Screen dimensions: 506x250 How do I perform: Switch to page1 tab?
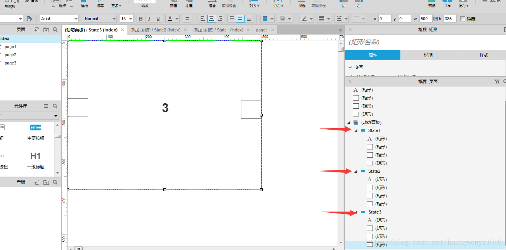(262, 30)
